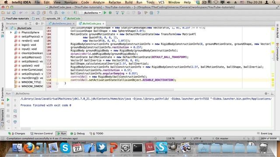Screen dimensions: 280x157
Task: Collapse the JBulletCode root node
Action: click(7, 28)
